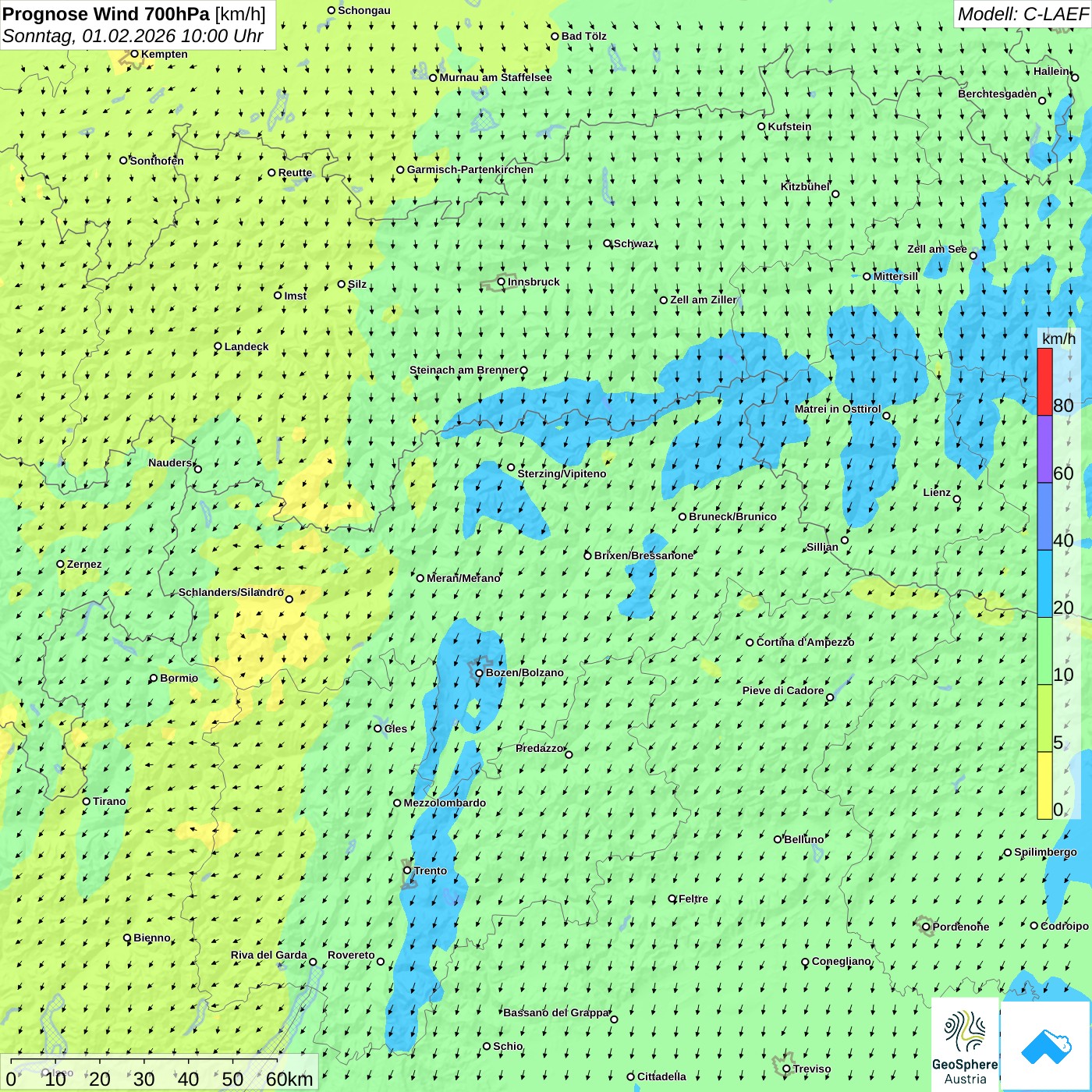
Task: Click the Schwaz label
Action: tap(634, 243)
